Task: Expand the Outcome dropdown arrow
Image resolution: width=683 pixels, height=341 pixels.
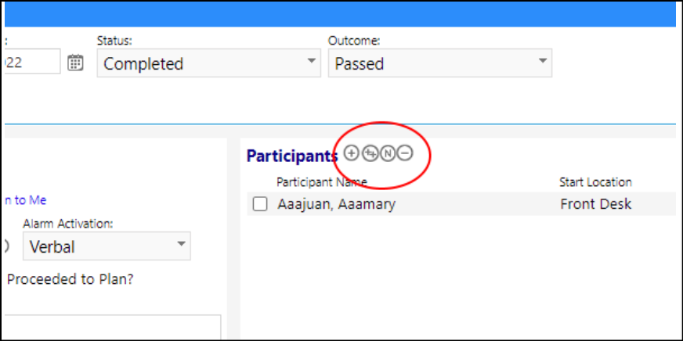Action: coord(542,61)
